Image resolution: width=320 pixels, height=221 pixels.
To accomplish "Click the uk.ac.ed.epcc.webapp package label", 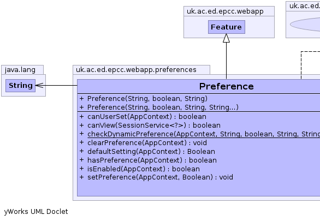I will click(225, 11).
